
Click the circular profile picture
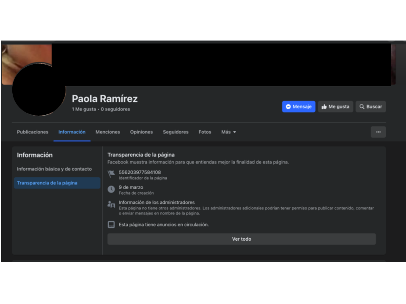39,90
